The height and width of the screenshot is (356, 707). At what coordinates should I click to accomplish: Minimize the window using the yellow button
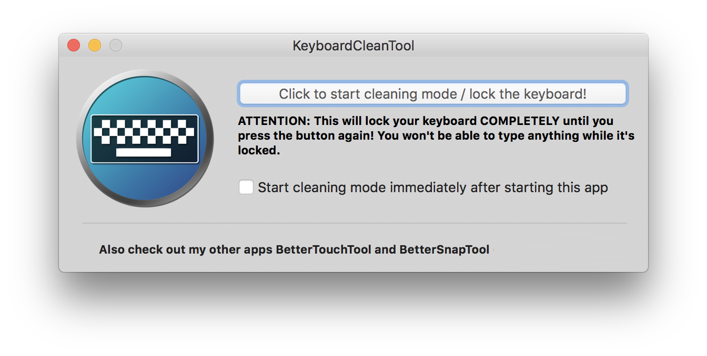95,46
